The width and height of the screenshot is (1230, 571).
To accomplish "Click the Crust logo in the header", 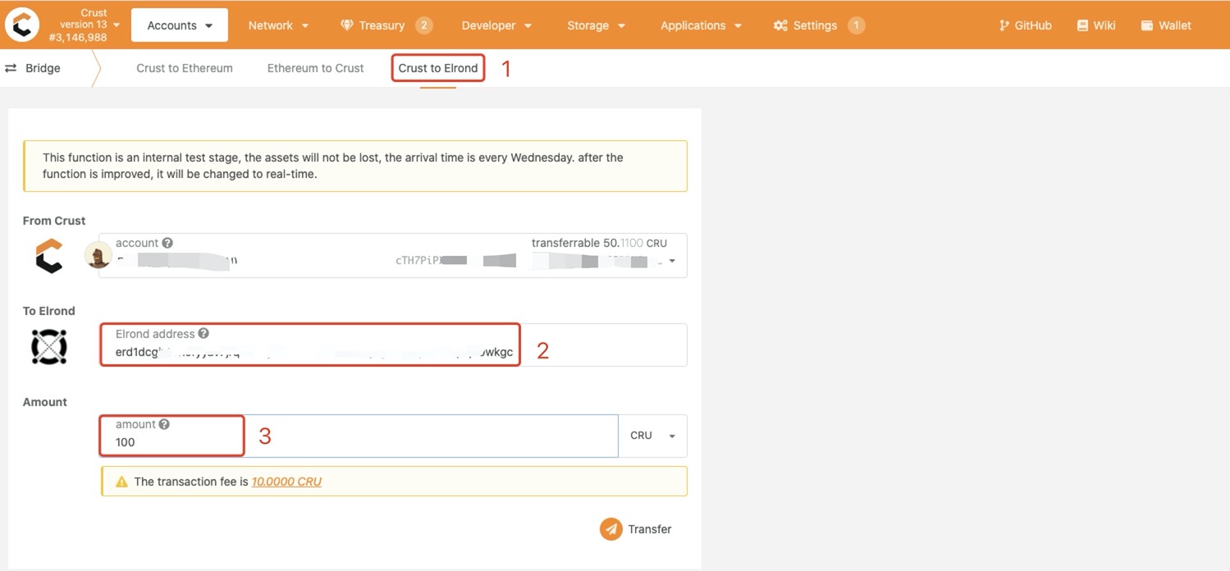I will (22, 25).
